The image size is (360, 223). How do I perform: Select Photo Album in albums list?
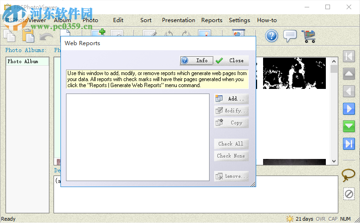(x=27, y=61)
